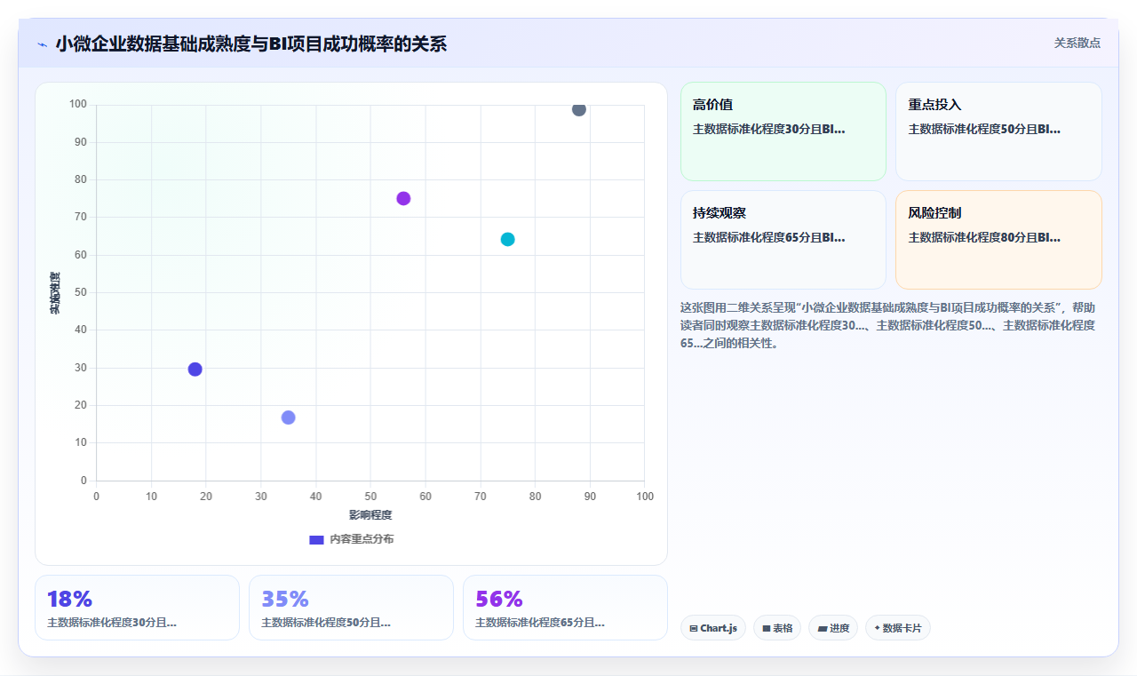This screenshot has width=1137, height=676.
Task: Select the cyan scatter point at 75
Action: (507, 239)
